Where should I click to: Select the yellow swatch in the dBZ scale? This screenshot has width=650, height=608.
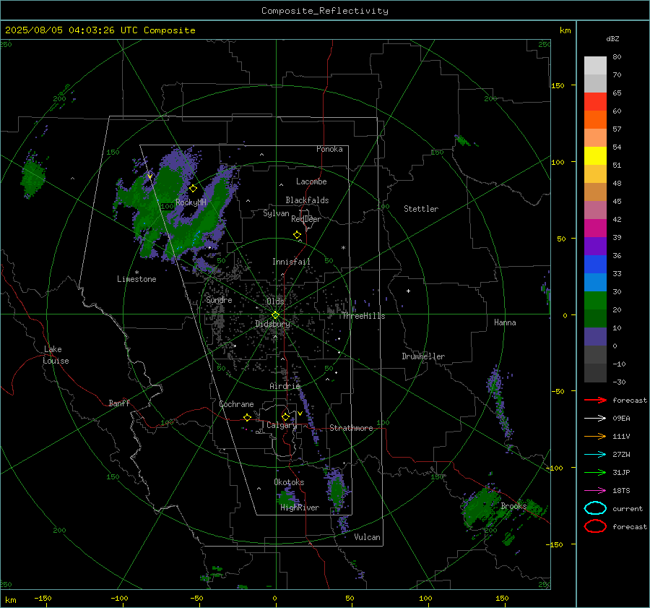(595, 155)
